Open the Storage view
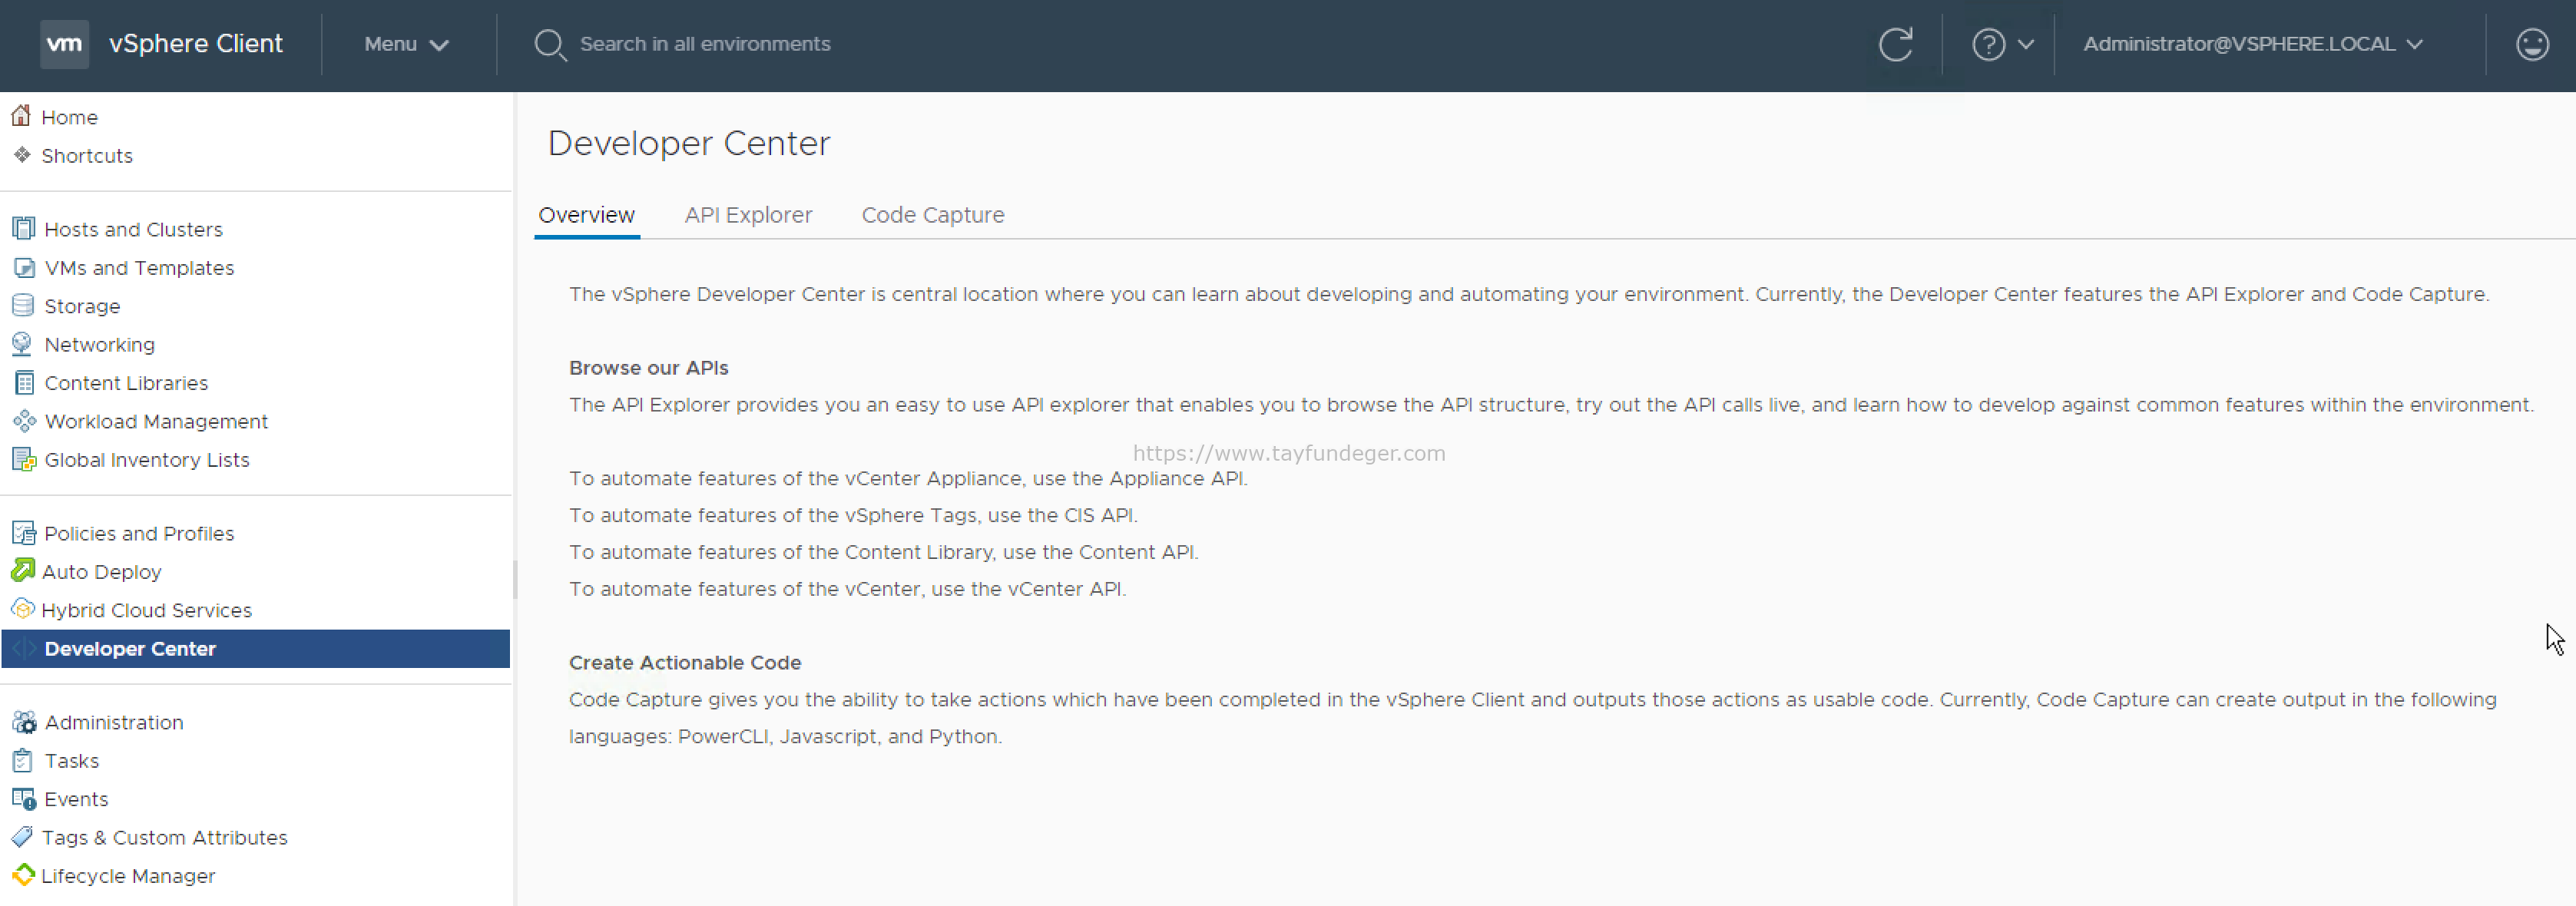The width and height of the screenshot is (2576, 906). (x=82, y=306)
